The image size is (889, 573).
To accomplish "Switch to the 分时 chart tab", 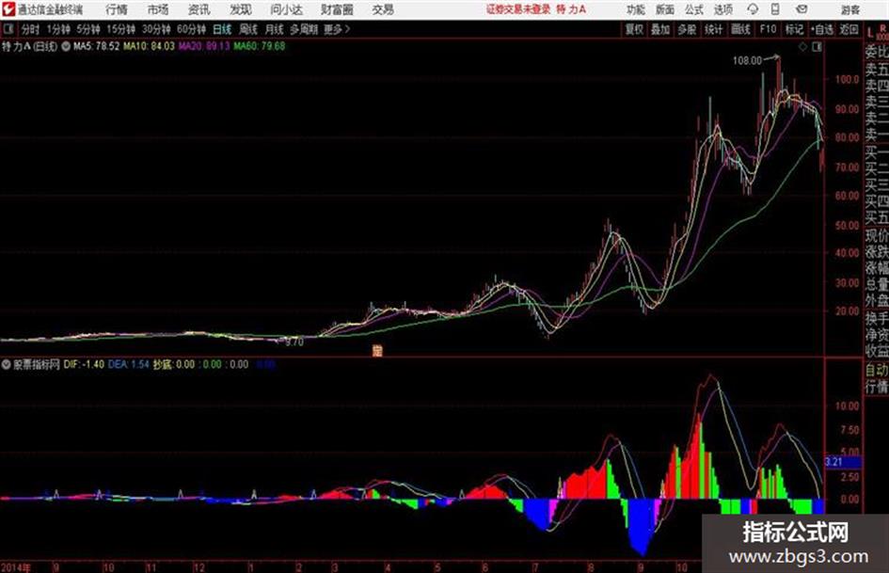I will (31, 29).
